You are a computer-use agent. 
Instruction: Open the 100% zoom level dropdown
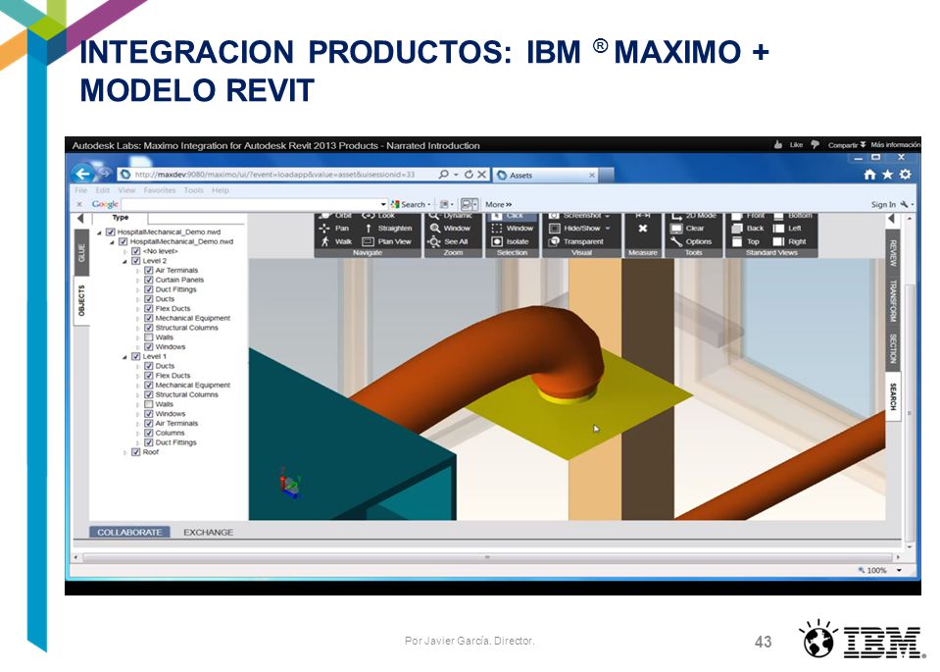coord(899,571)
